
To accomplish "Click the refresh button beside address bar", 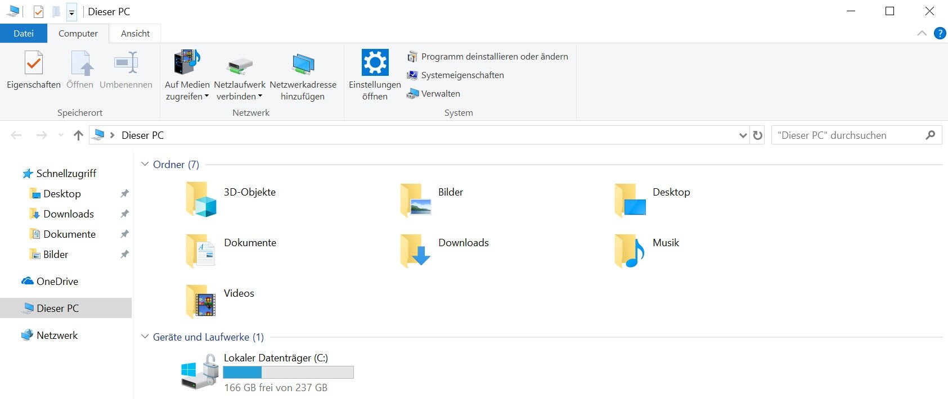I will [x=758, y=135].
